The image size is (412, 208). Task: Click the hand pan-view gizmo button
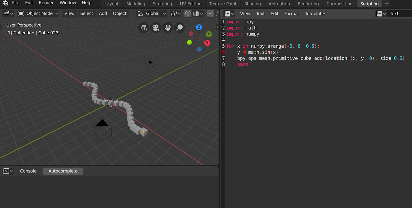[168, 28]
